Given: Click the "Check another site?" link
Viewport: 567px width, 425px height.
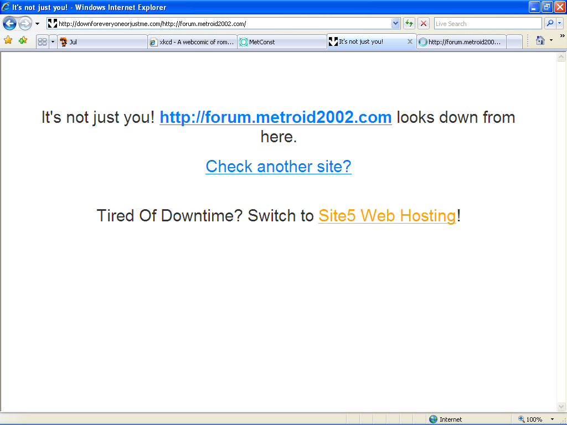Looking at the screenshot, I should 278,166.
